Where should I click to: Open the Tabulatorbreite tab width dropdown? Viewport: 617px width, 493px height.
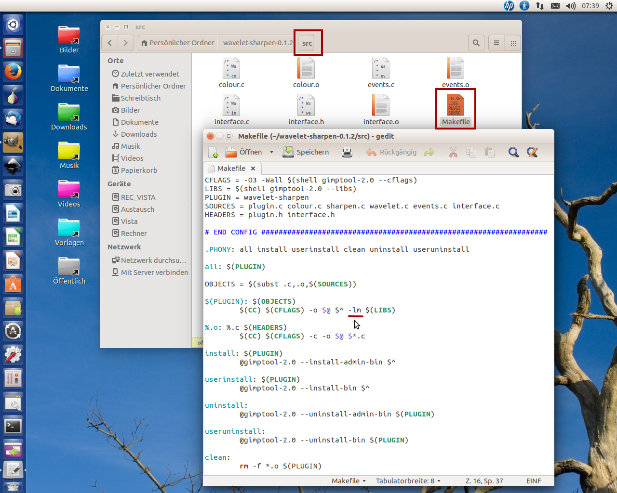[408, 481]
